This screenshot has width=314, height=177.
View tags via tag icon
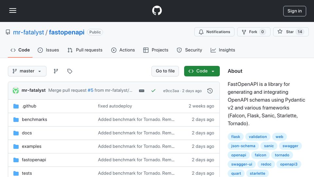[69, 71]
